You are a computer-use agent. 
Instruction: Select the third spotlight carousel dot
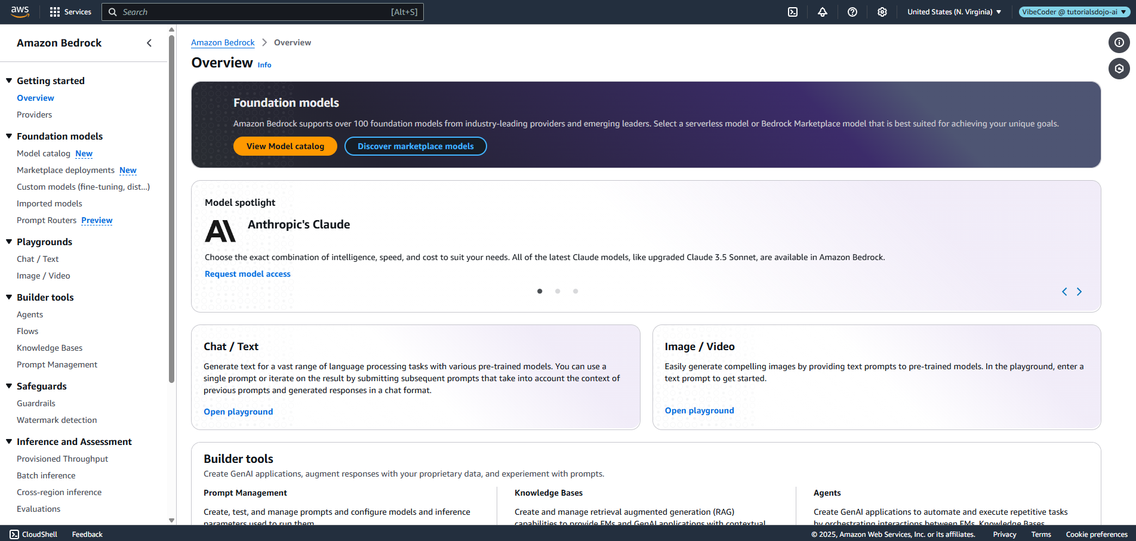point(575,291)
